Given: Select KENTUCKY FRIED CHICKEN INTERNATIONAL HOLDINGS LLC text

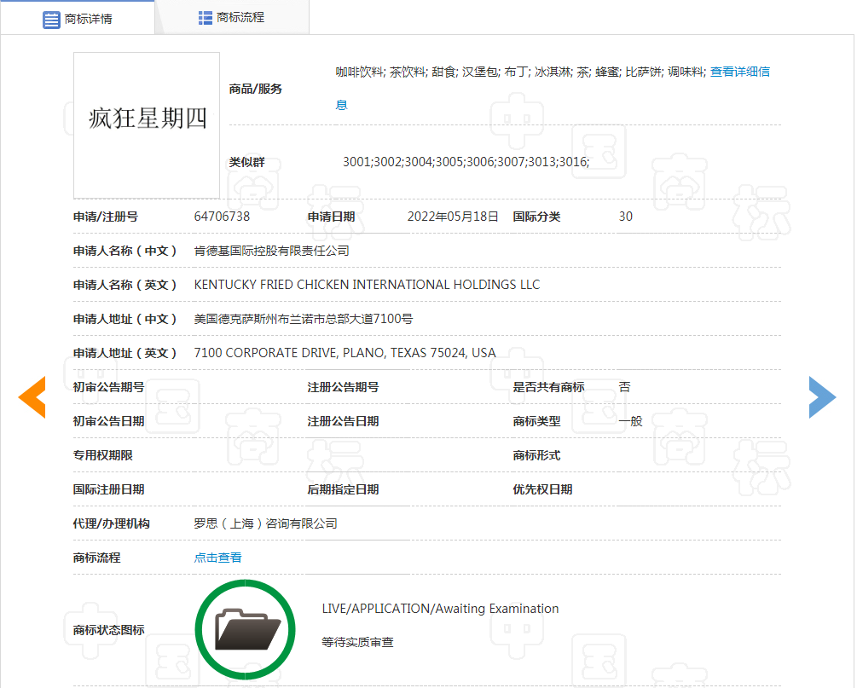Looking at the screenshot, I should (367, 285).
